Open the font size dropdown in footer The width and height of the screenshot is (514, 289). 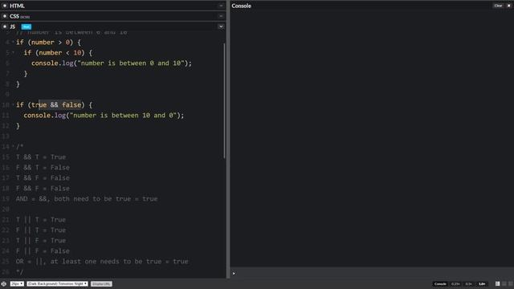pos(17,283)
